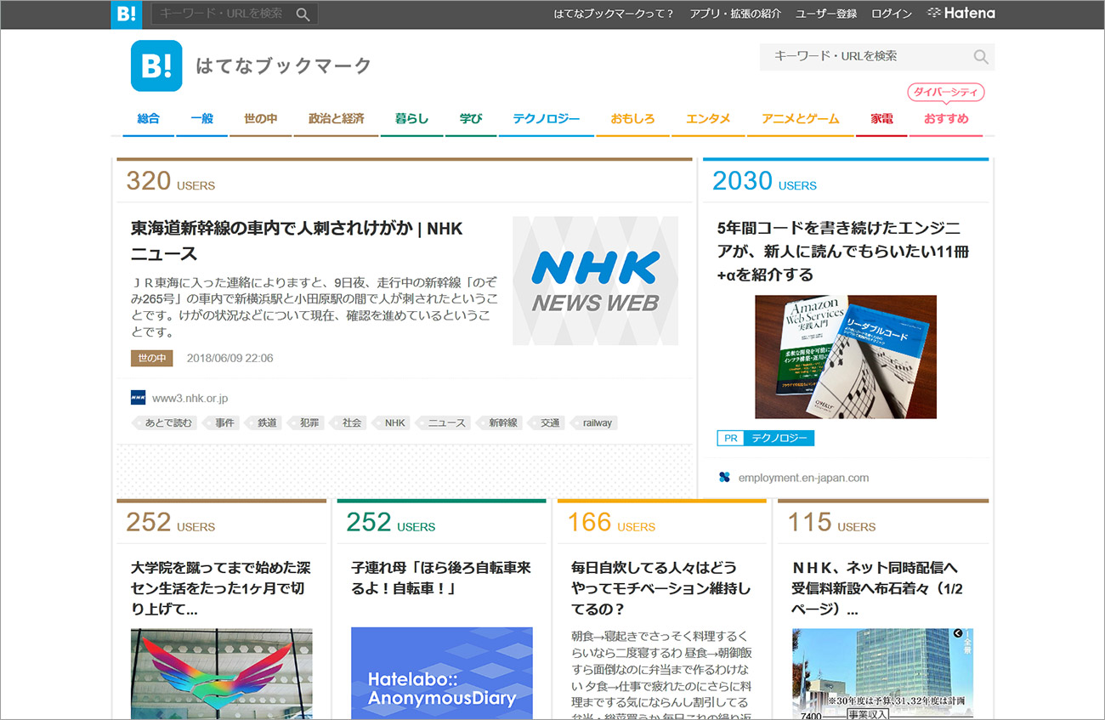Click the 2018/06/09 22:06 timestamp
Viewport: 1105px width, 720px height.
pyautogui.click(x=229, y=358)
